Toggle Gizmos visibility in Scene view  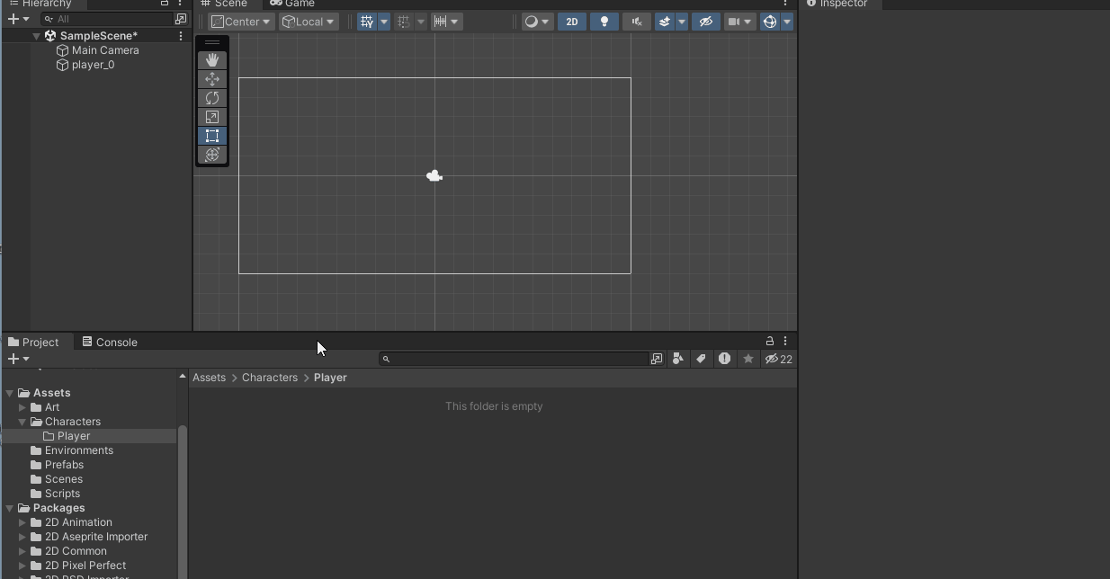[x=770, y=22]
